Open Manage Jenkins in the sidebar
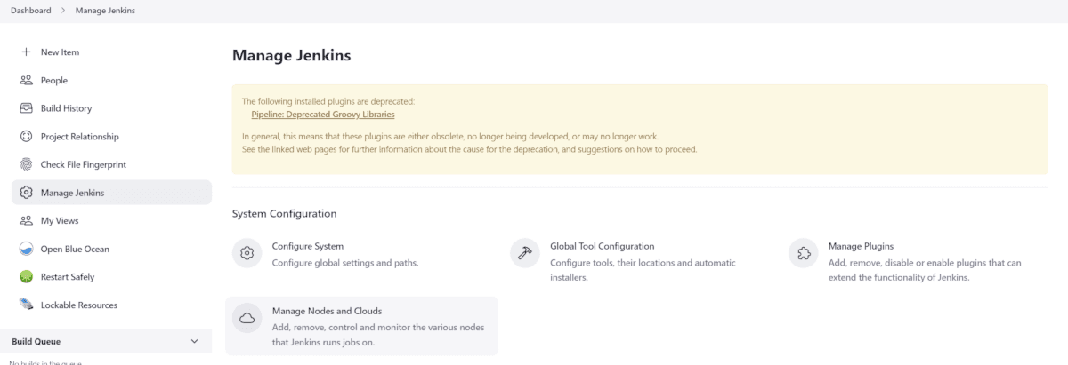 pyautogui.click(x=72, y=193)
